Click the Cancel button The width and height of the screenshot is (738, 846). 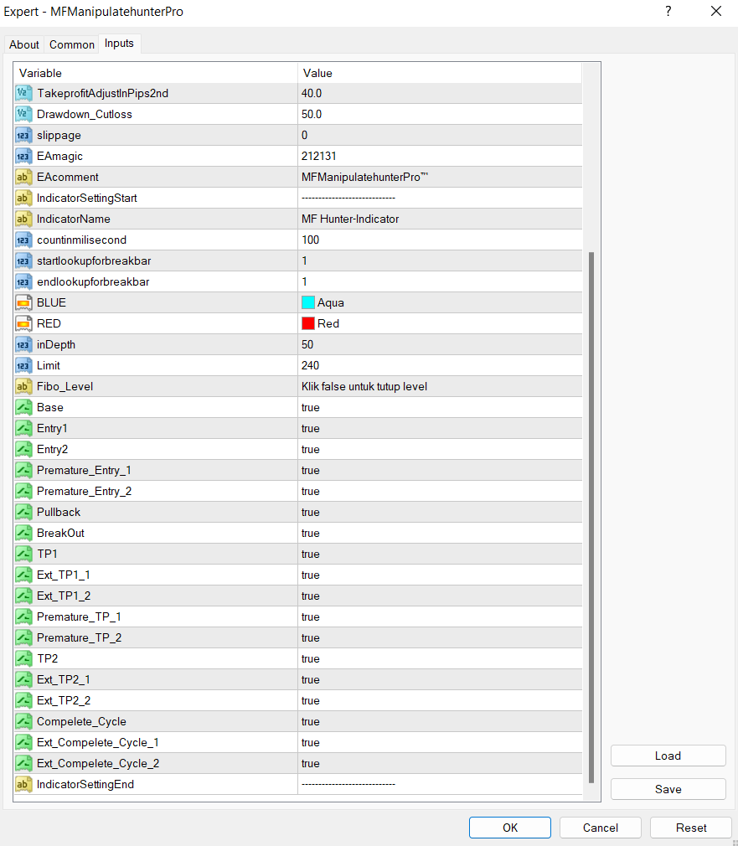(601, 828)
